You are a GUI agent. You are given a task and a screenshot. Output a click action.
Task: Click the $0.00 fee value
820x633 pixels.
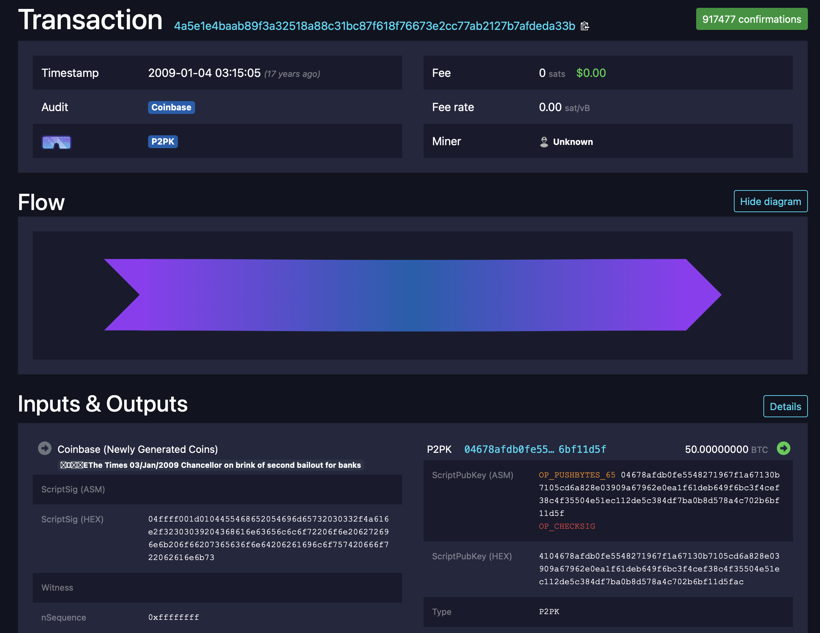click(590, 73)
